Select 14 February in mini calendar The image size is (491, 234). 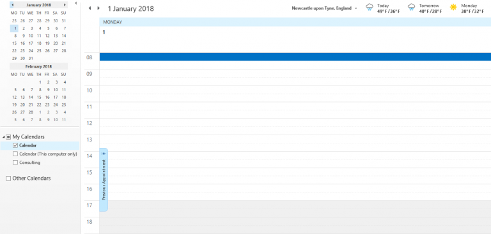31,97
